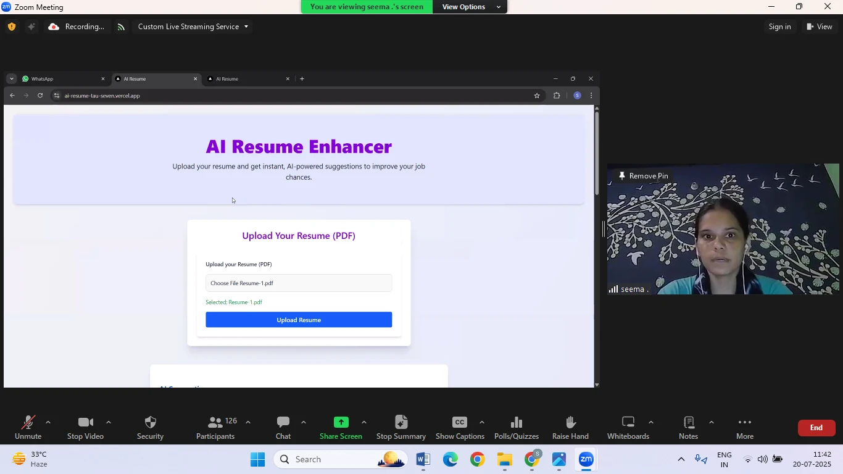Screen dimensions: 843x474
Task: Stop Video camera toggle
Action: [x=85, y=423]
